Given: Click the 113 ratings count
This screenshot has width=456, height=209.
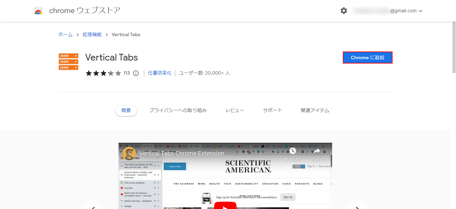Looking at the screenshot, I should click(x=127, y=73).
